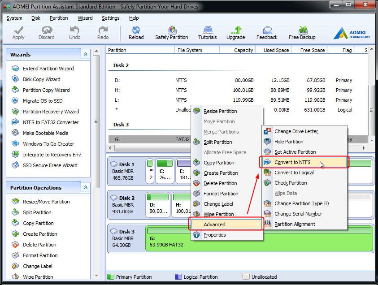Select the C: partition block on Disk 1
Screen dimensions: 378x285
tap(165, 171)
